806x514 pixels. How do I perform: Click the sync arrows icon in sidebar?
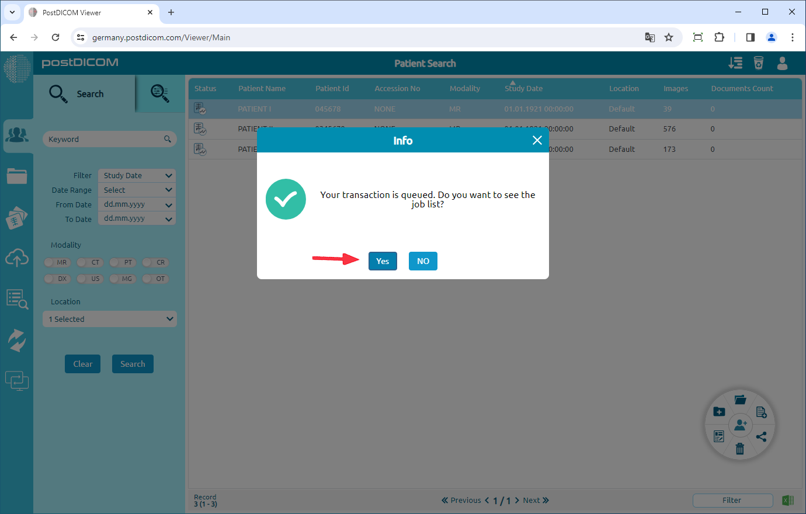[x=17, y=340]
